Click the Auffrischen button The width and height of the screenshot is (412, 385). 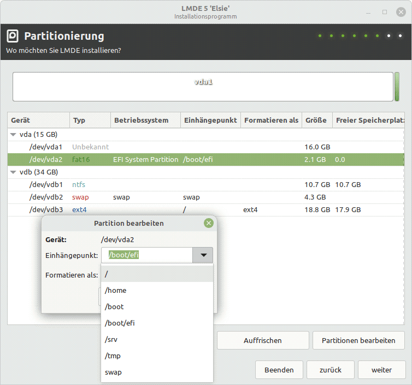263,340
